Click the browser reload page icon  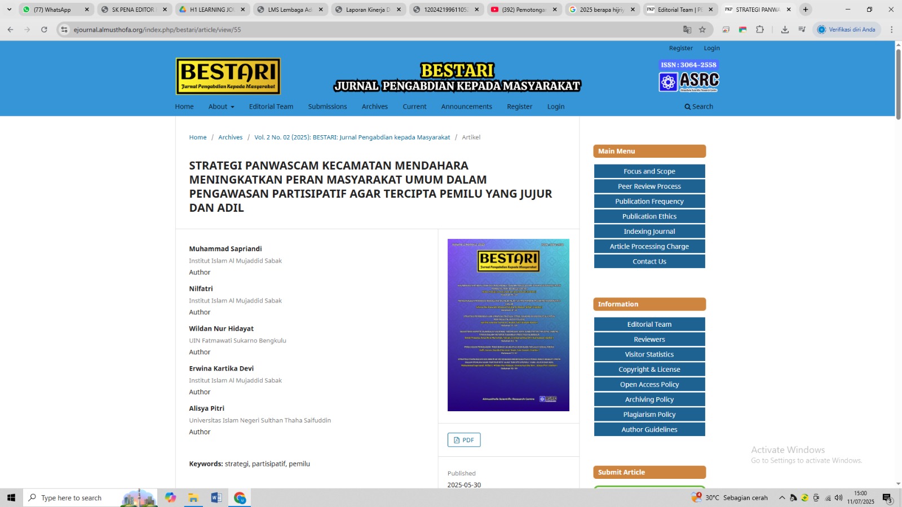44,29
